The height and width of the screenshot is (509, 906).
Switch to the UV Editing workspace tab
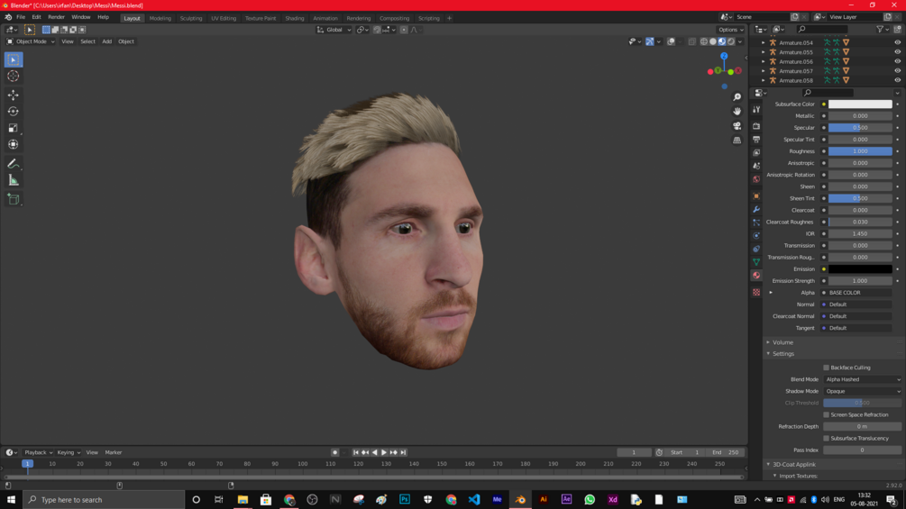click(x=224, y=18)
